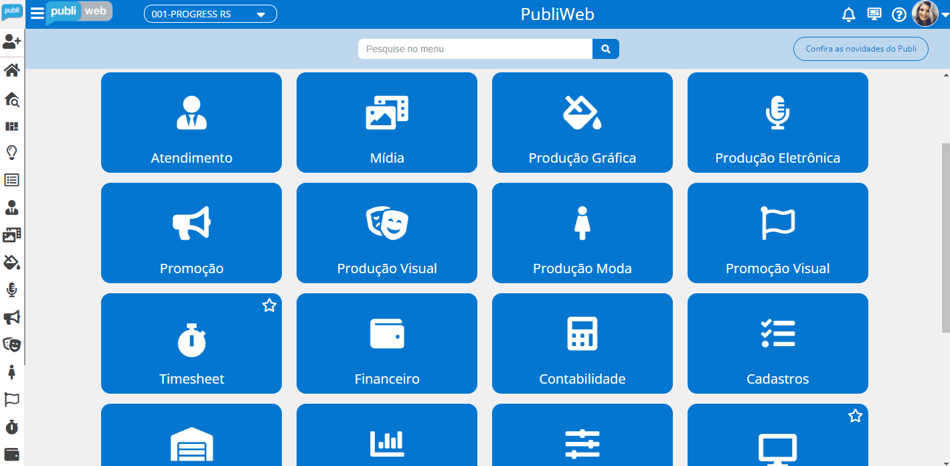The height and width of the screenshot is (466, 950).
Task: Select the microphone icon in the sidebar
Action: click(x=11, y=290)
